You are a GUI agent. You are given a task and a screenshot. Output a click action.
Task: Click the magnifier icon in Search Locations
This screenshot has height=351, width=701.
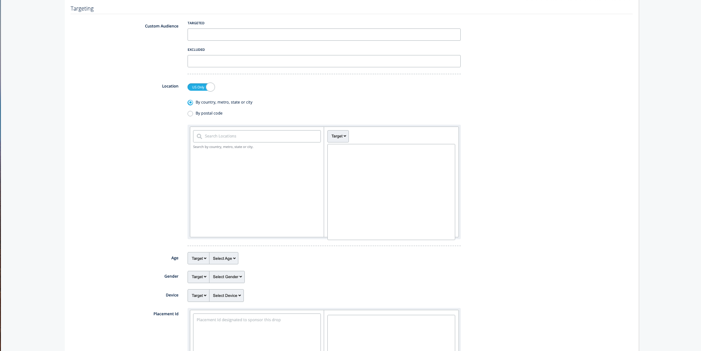(x=199, y=136)
